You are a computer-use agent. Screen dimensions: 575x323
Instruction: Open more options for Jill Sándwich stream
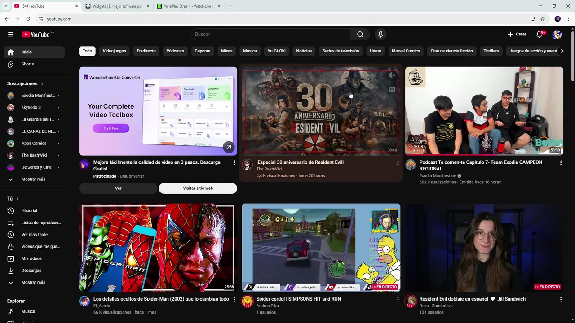tap(561, 299)
